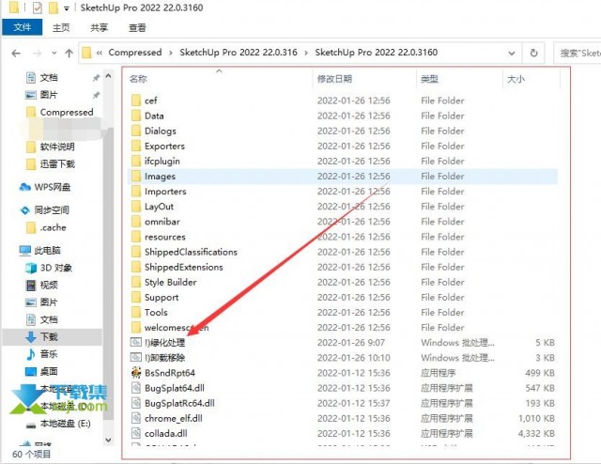Switch to the 查看 ribbon tab
Viewport: 601px width, 464px height.
click(x=137, y=27)
